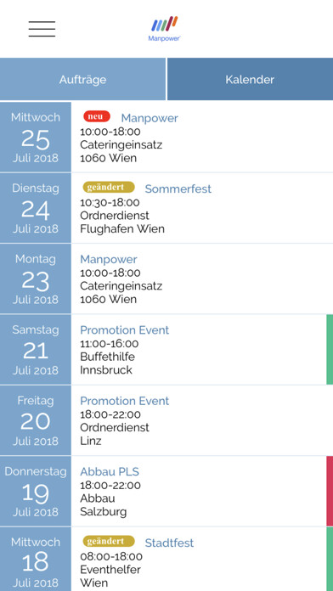Switch to the Aufträge tab
Viewport: 333px width, 591px height.
(x=82, y=79)
